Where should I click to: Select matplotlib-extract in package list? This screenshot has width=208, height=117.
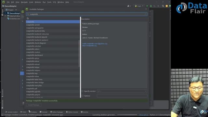(x=53, y=64)
